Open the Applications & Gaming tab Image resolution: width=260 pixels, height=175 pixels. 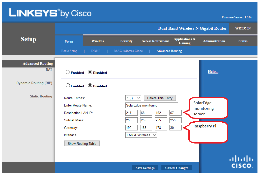[x=185, y=41]
